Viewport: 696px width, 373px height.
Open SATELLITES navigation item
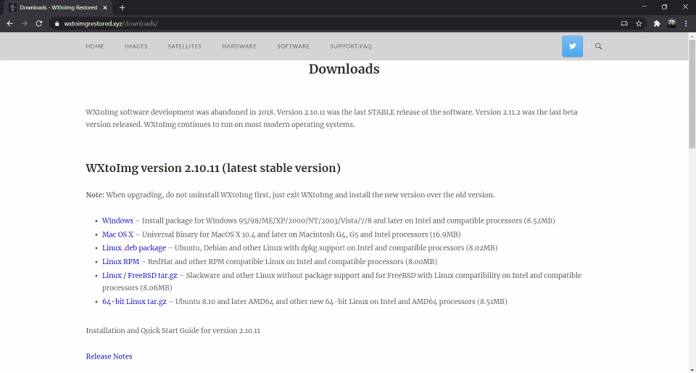pyautogui.click(x=185, y=46)
